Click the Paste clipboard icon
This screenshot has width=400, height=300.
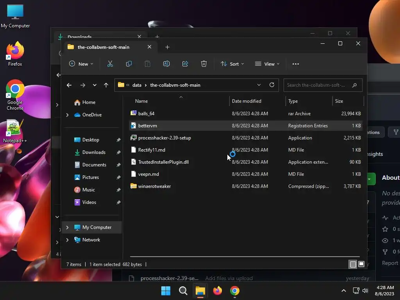[x=147, y=64]
